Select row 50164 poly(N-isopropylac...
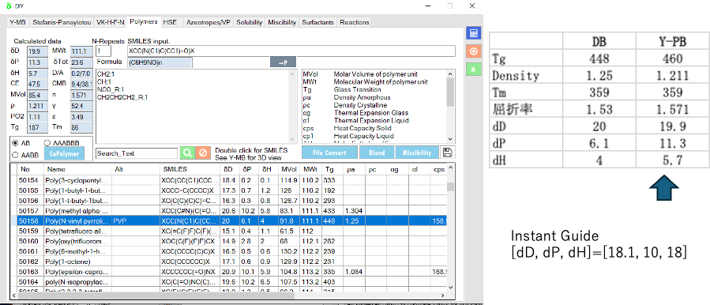This screenshot has height=305, width=710. (x=229, y=281)
